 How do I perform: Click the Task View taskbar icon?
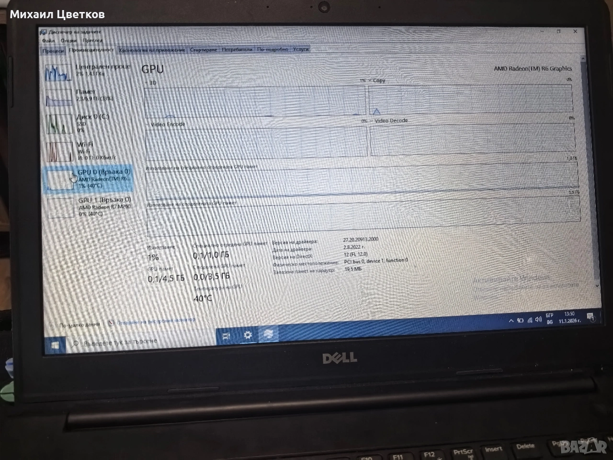[227, 336]
